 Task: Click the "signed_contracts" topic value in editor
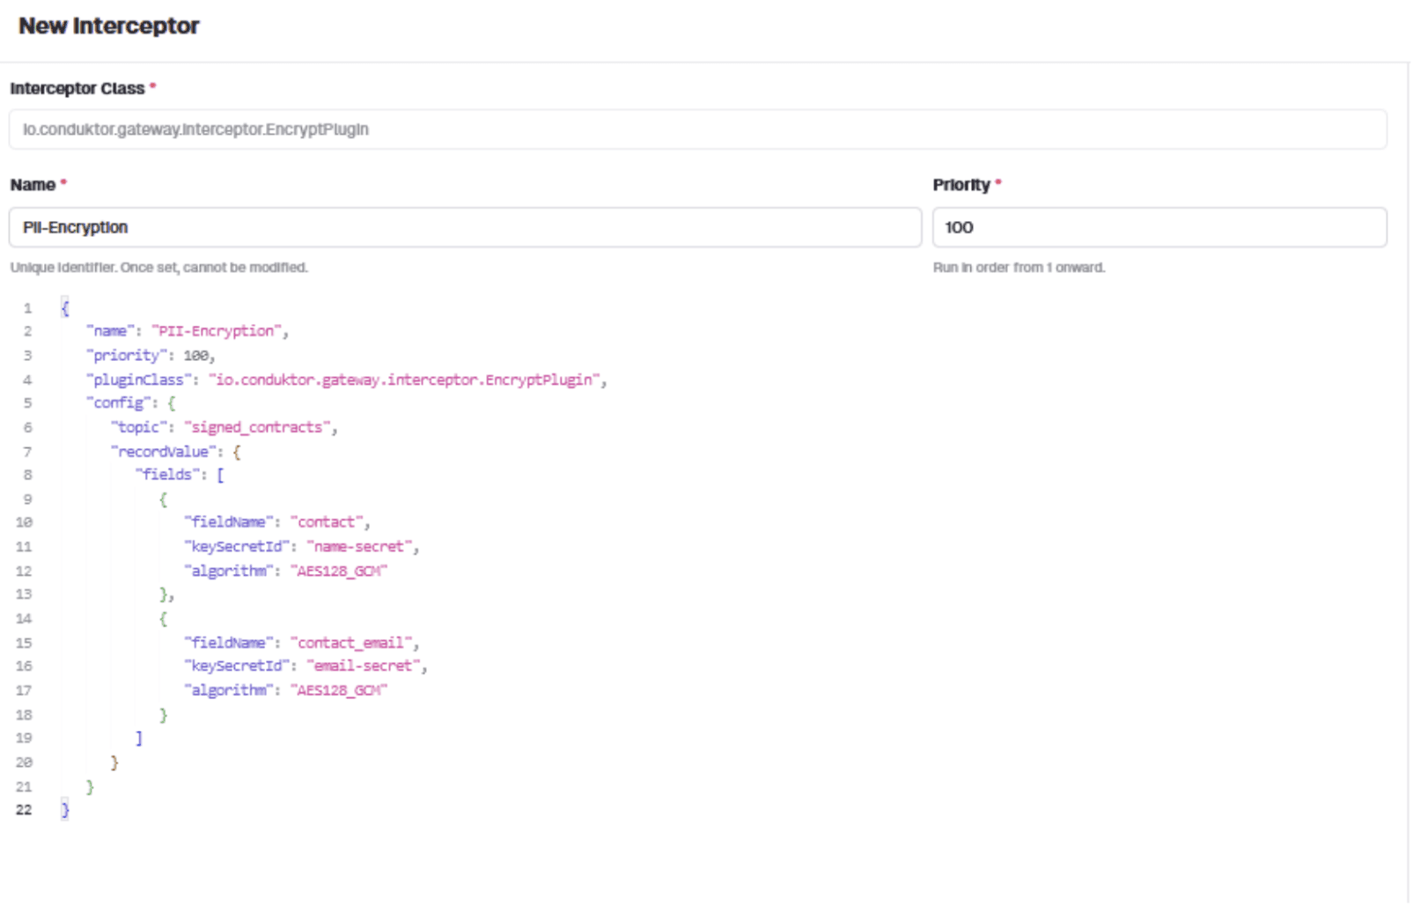[257, 427]
